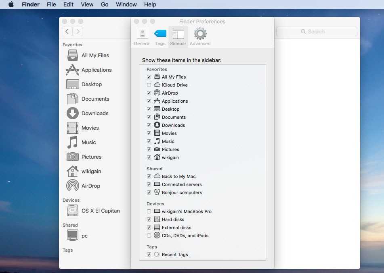Open the File menu
384x273 pixels.
tap(51, 4)
